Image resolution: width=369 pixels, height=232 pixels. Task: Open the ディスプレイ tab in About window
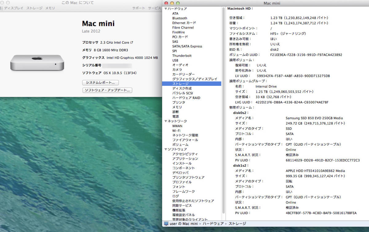point(14,8)
